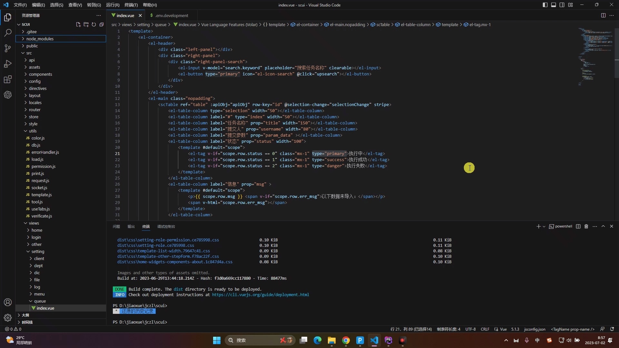Open the Source Control sidebar icon
Viewport: 619px width, 348px height.
point(7,48)
